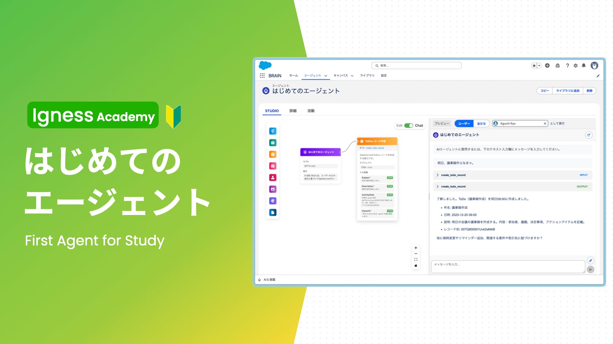Click the ライブラリに追加 button

point(567,91)
